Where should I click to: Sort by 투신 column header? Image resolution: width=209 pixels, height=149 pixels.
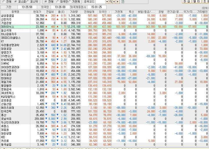(131, 12)
